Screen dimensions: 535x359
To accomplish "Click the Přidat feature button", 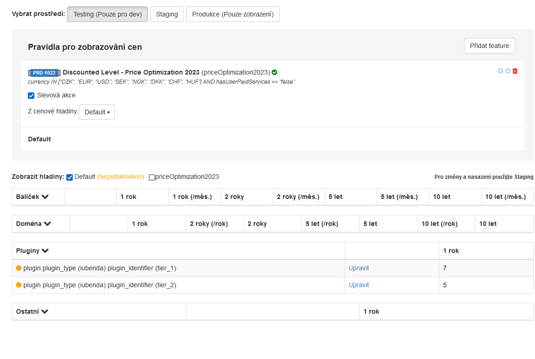I will tap(489, 46).
